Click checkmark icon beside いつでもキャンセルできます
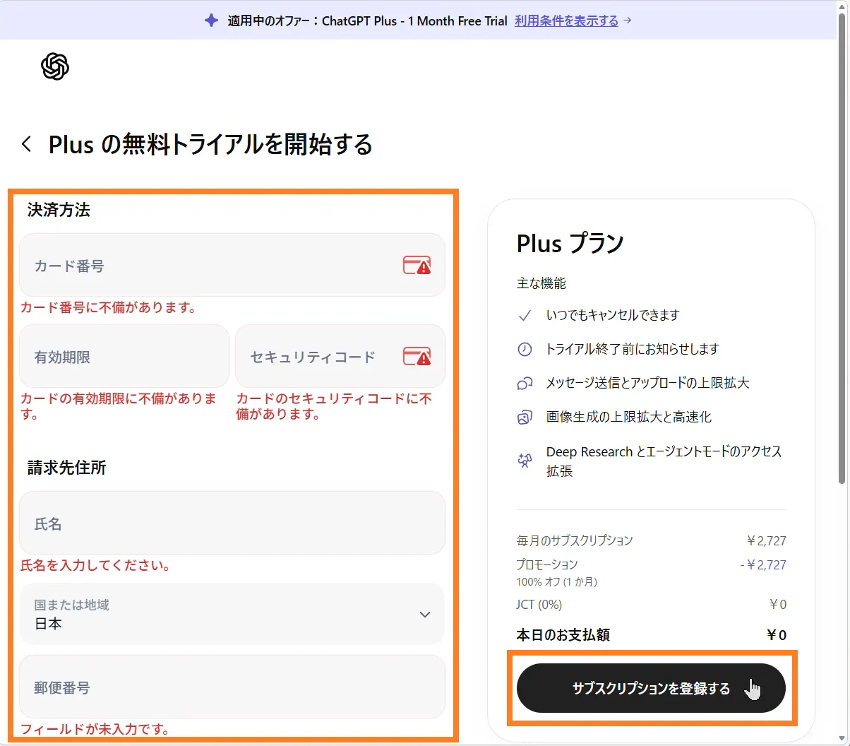The width and height of the screenshot is (850, 746). (525, 315)
